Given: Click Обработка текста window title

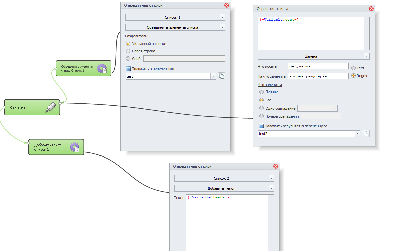Looking at the screenshot, I should pyautogui.click(x=272, y=9).
